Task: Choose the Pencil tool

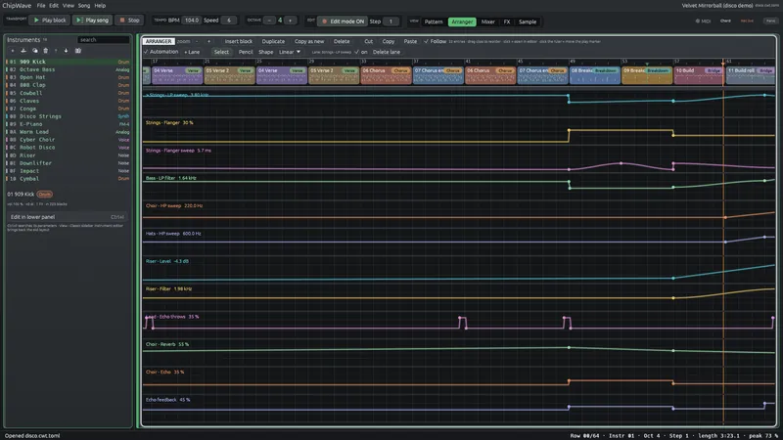Action: tap(246, 52)
